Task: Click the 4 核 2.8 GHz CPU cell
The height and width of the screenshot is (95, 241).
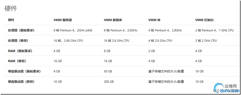Action: 160,41
